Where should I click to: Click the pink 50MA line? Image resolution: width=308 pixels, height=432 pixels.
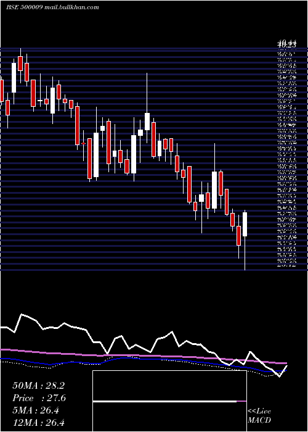point(143,356)
